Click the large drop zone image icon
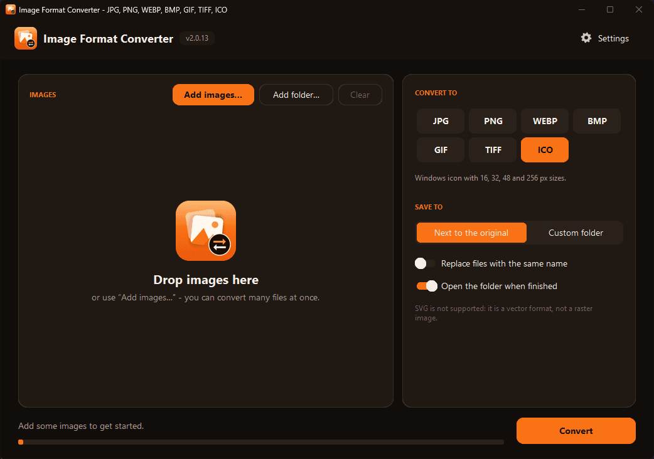Screen dimensions: 654x459 click(206, 231)
